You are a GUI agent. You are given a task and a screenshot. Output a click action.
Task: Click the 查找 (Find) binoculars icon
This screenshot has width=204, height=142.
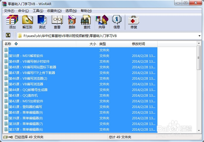pyautogui.click(x=86, y=20)
